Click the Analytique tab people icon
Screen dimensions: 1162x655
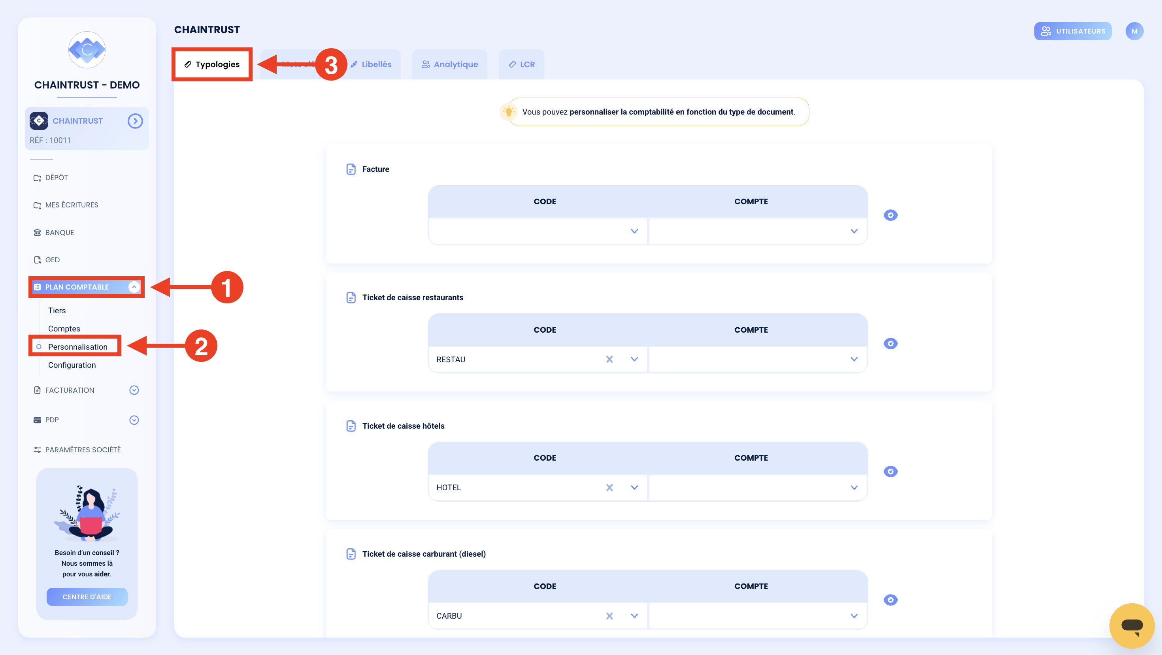(426, 64)
